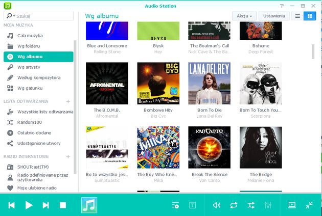Show lyrics with the T icon
The height and width of the screenshot is (216, 322).
[192, 205]
